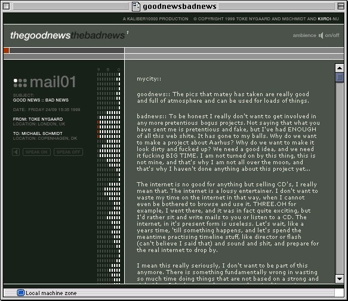Viewport: 348px width, 301px height.
Task: Open the A KALIBER10000 PRODUCTION link
Action: 155,19
